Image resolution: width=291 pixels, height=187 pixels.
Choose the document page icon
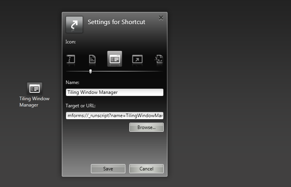click(92, 60)
